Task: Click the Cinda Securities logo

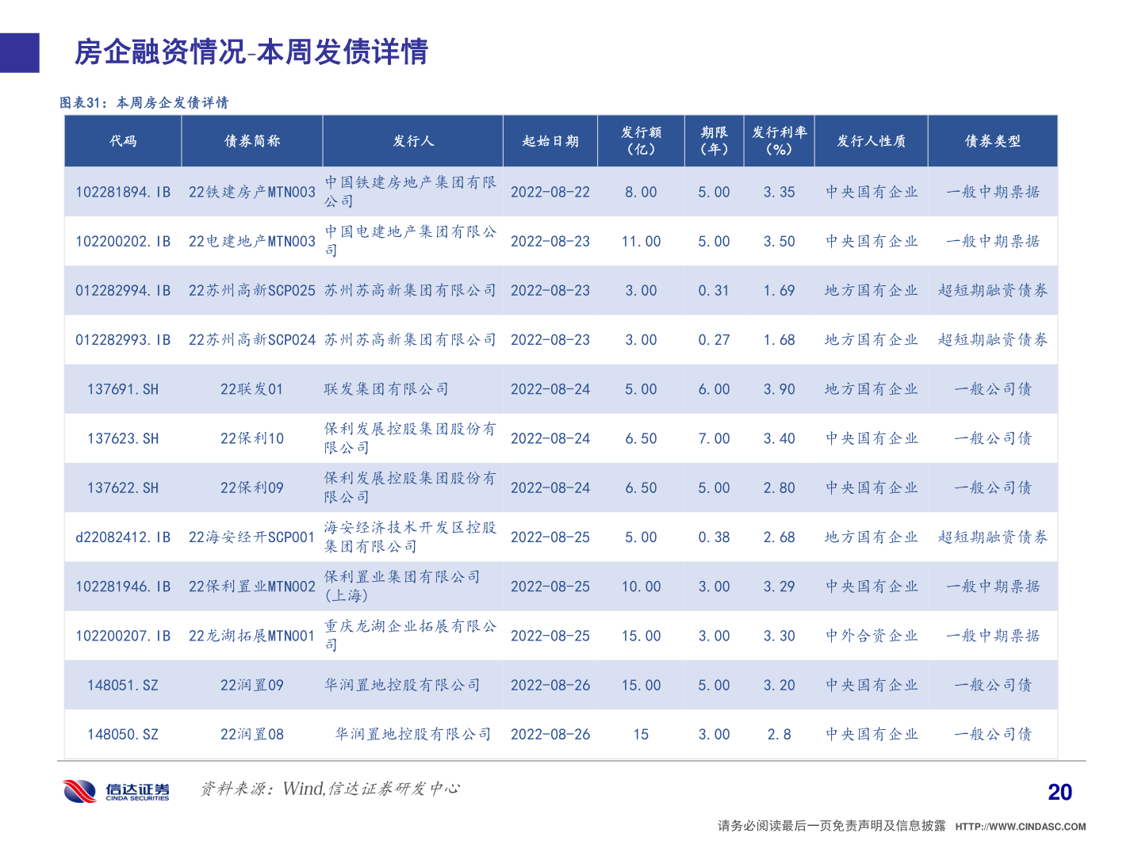Action: [x=117, y=791]
